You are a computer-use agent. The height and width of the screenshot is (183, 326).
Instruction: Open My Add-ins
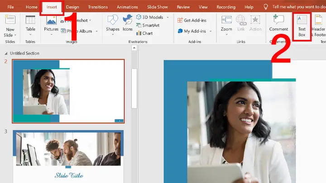click(192, 31)
